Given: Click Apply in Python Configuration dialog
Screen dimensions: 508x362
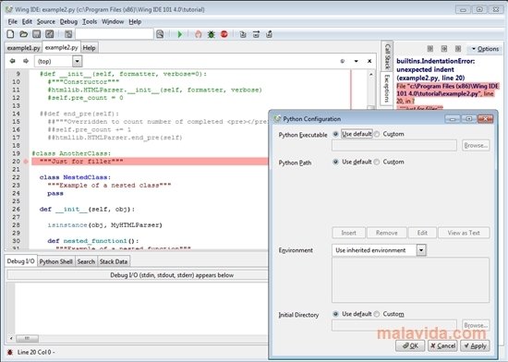Looking at the screenshot, I should (x=476, y=345).
